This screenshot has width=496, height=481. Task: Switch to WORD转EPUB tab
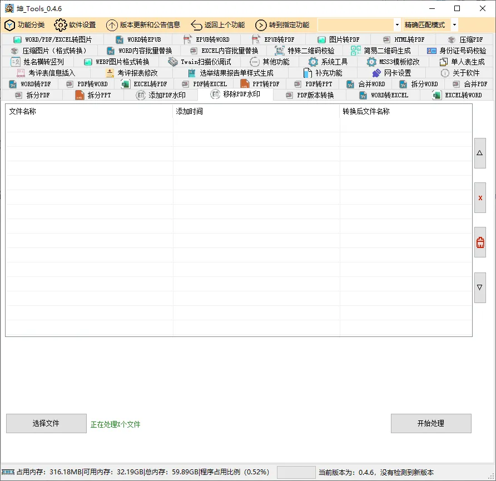tap(138, 39)
